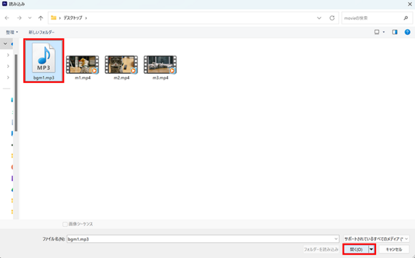Go up one folder level
This screenshot has width=415, height=258.
point(40,18)
